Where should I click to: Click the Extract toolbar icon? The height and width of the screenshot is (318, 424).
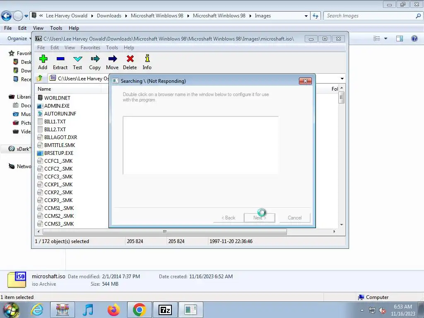click(60, 62)
